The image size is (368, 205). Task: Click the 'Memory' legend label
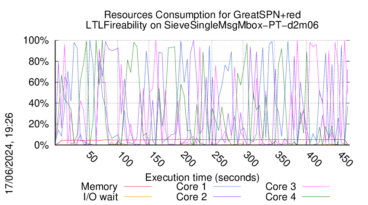[x=99, y=187]
